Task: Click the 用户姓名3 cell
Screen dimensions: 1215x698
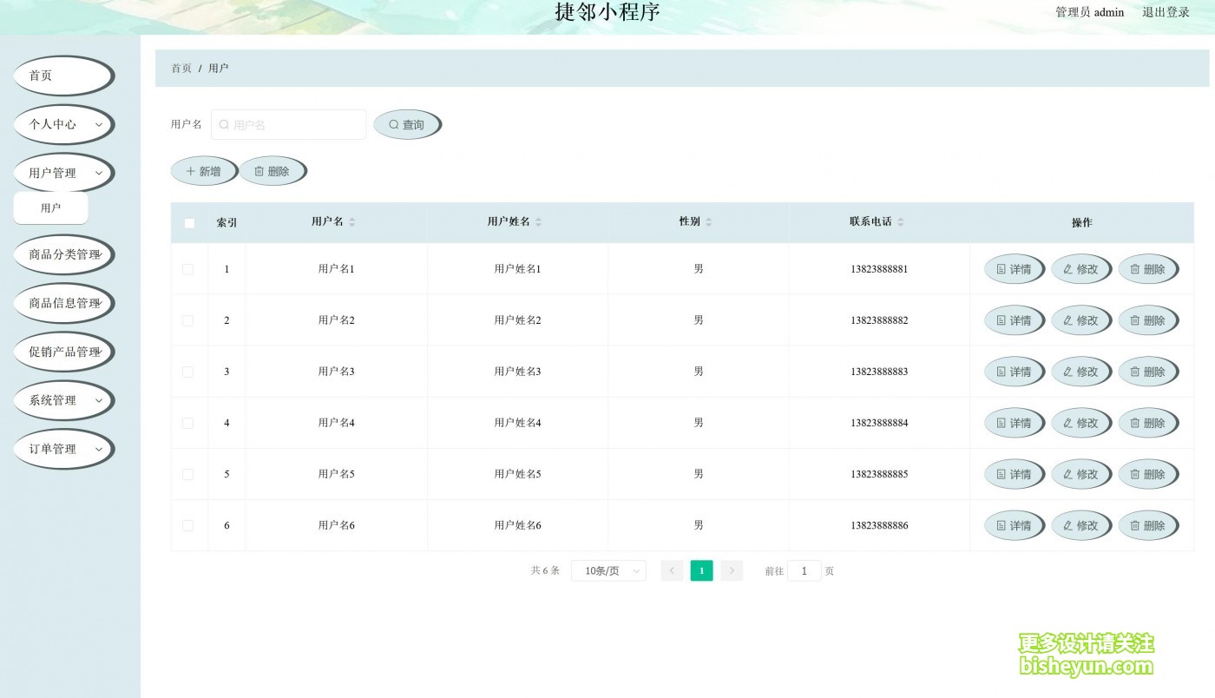Action: coord(517,372)
